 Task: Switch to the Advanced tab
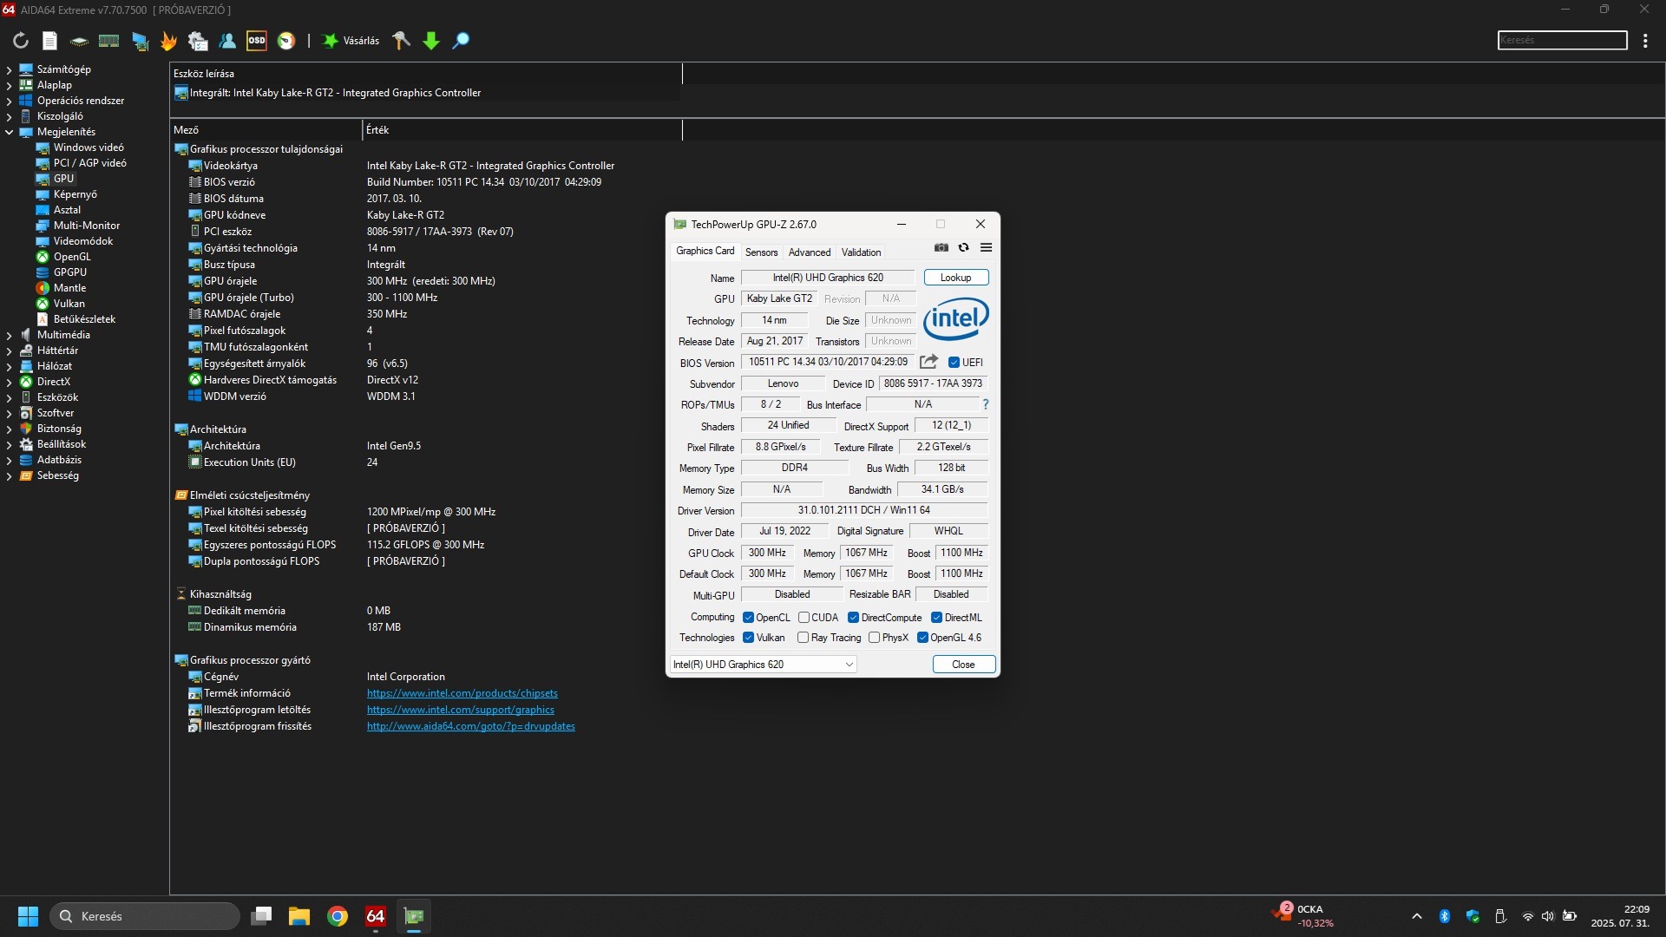(809, 252)
